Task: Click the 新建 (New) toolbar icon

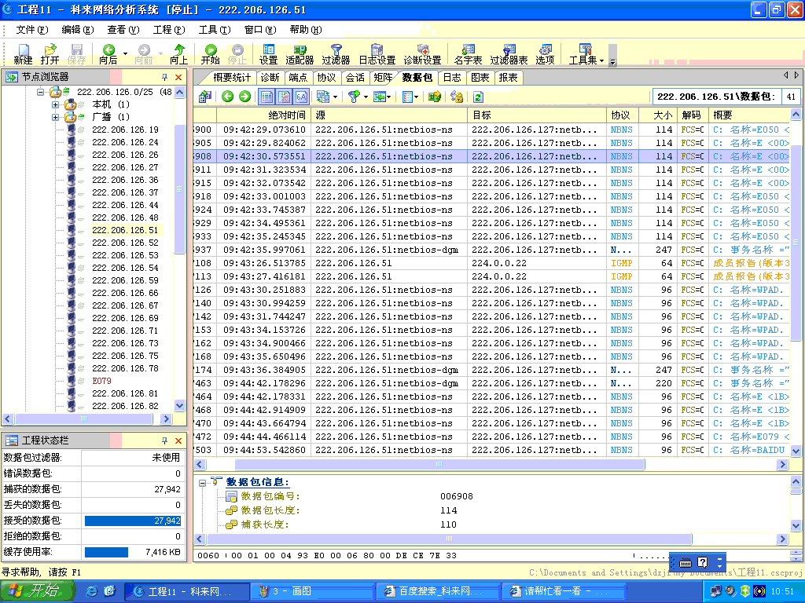Action: coord(23,53)
